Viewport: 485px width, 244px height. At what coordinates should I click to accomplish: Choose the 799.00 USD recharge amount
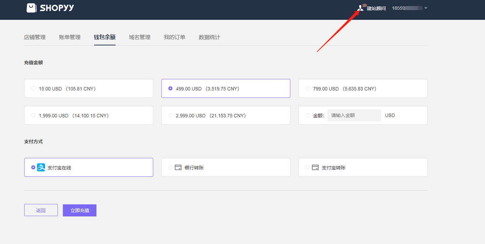click(x=308, y=89)
